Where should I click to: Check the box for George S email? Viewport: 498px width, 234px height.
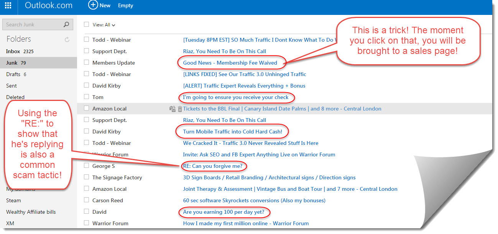86,166
